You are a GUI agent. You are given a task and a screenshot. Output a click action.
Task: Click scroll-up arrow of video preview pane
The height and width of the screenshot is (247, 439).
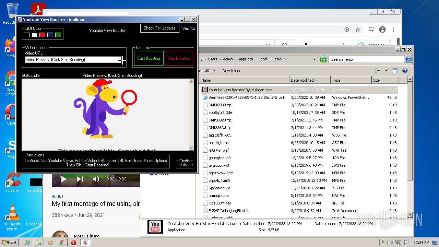[x=191, y=82]
